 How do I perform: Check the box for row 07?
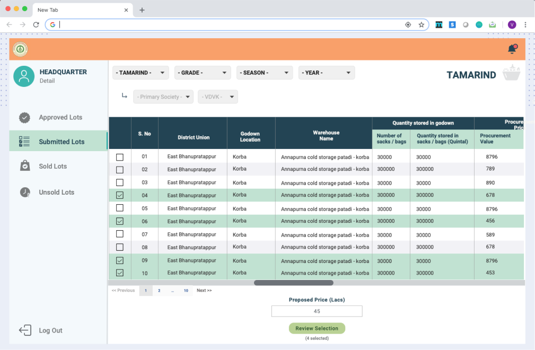point(120,234)
